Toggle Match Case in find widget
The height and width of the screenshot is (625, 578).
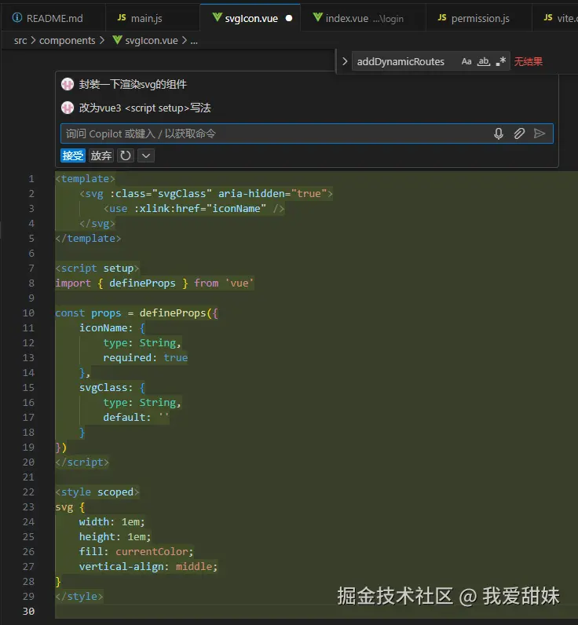click(466, 61)
